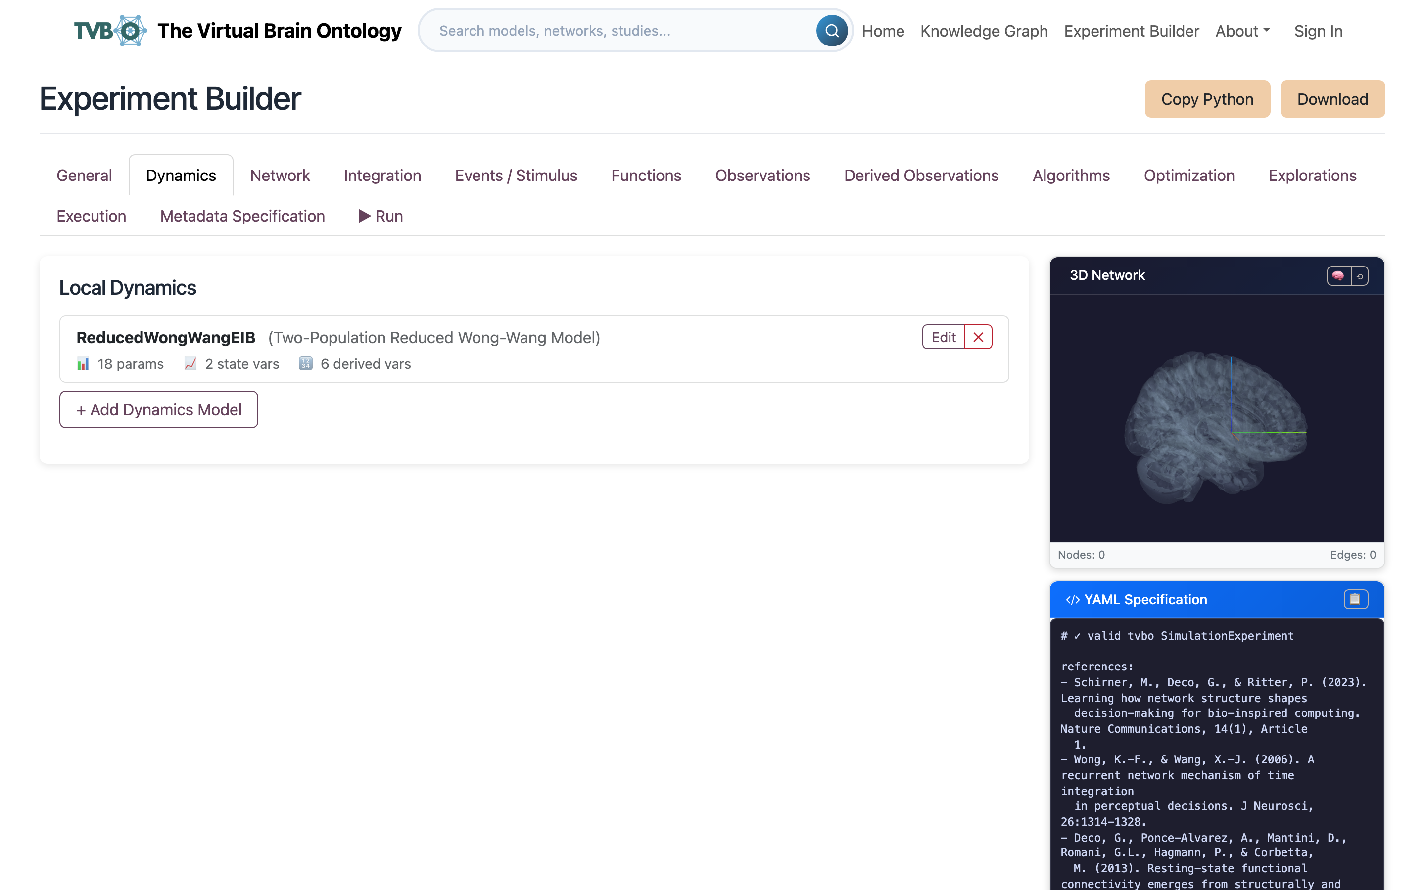Select the Dynamics tab
Viewport: 1425px width, 890px height.
click(x=181, y=176)
